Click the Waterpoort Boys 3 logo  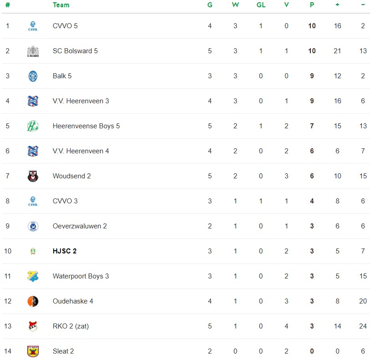[x=33, y=276]
